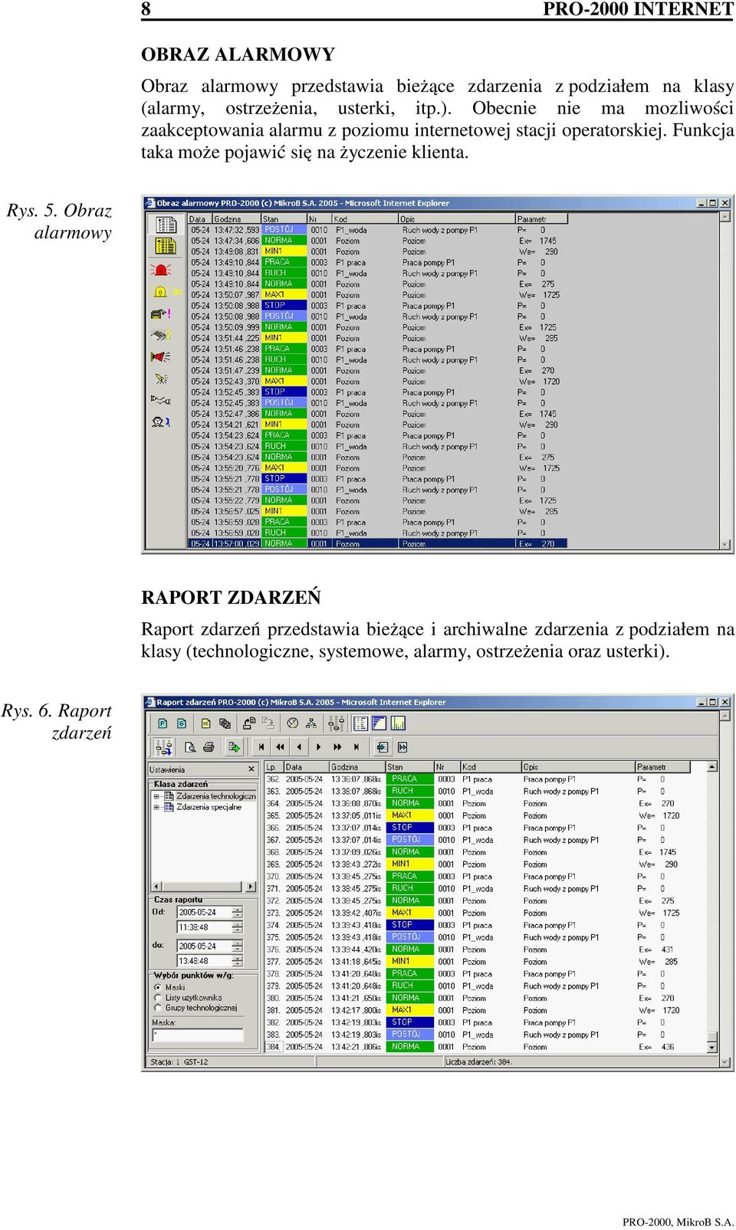Image resolution: width=736 pixels, height=1230 pixels.
Task: Click the network tree icon in report toolbar
Action: point(310,723)
